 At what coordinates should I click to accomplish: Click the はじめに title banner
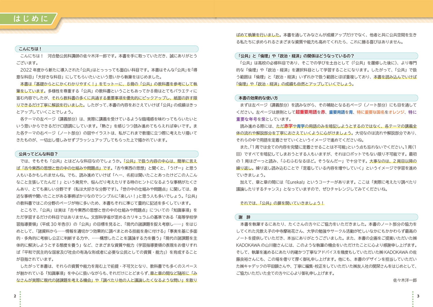[x=29, y=19]
